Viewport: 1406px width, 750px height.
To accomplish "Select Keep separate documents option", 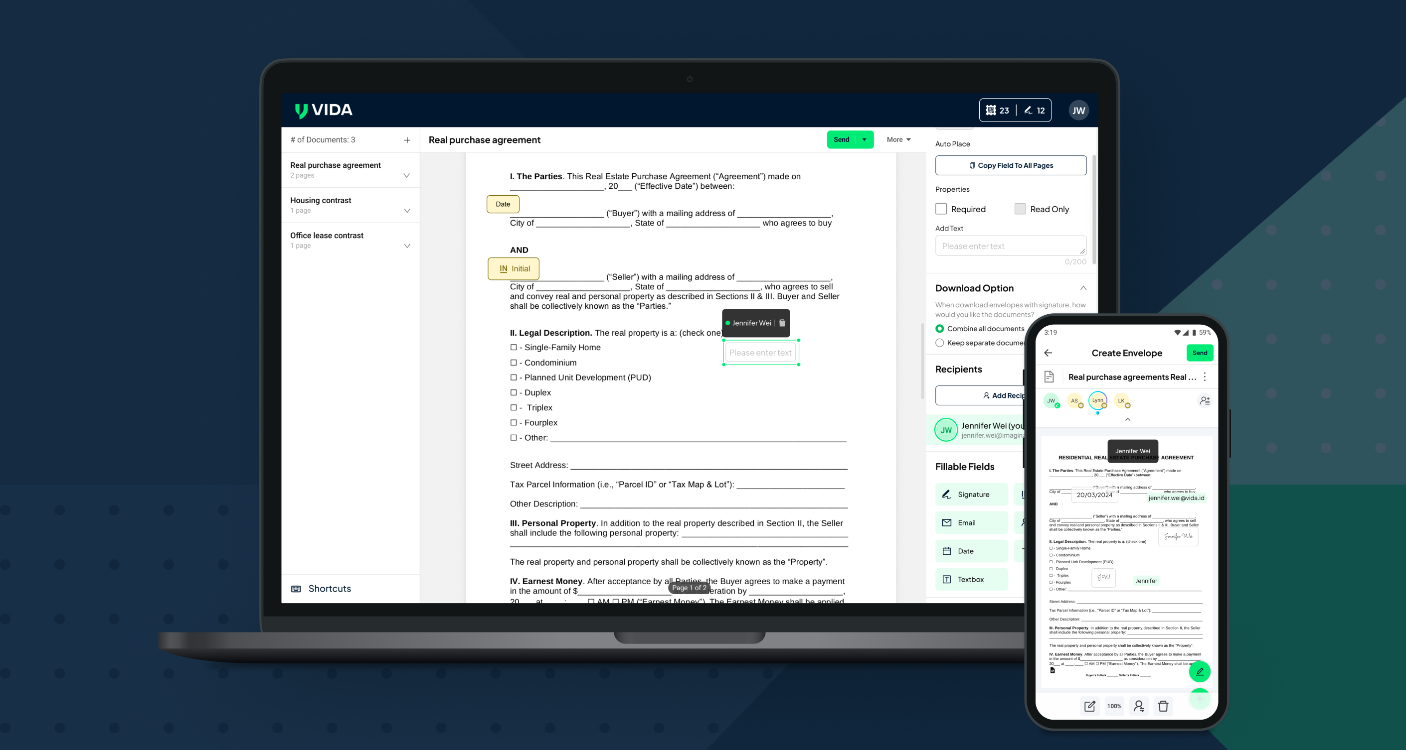I will [x=939, y=343].
